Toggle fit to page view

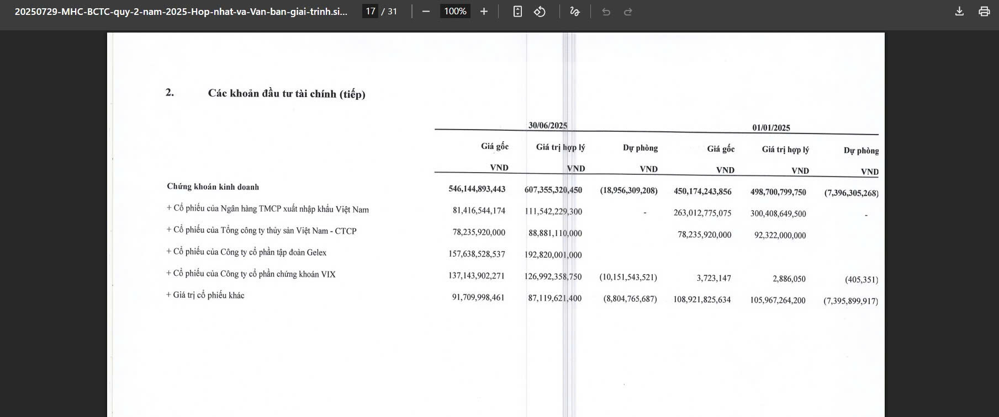coord(517,12)
